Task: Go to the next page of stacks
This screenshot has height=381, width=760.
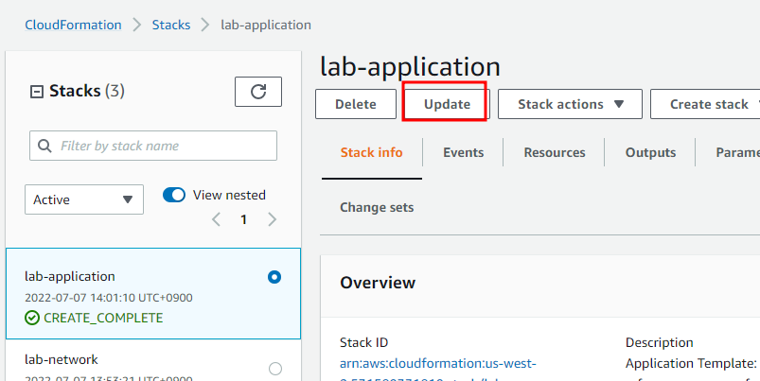Action: tap(272, 219)
